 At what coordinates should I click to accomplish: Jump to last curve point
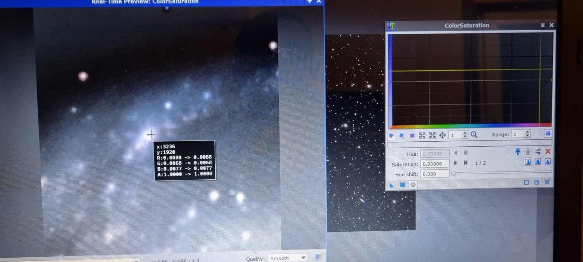(x=465, y=163)
